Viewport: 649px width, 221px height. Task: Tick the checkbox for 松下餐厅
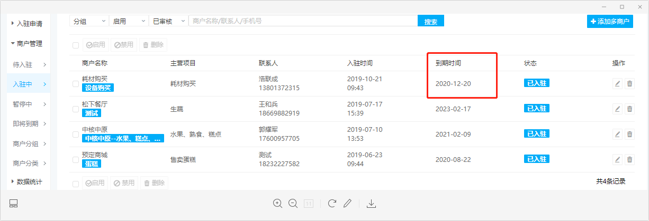tap(76, 109)
